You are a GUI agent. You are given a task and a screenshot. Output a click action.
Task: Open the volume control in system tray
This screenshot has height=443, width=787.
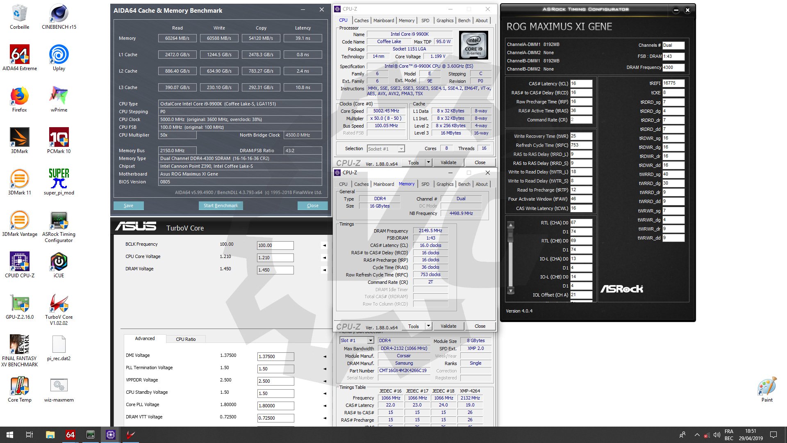716,435
